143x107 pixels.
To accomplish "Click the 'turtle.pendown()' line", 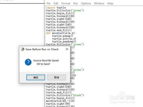I will click(x=64, y=42).
